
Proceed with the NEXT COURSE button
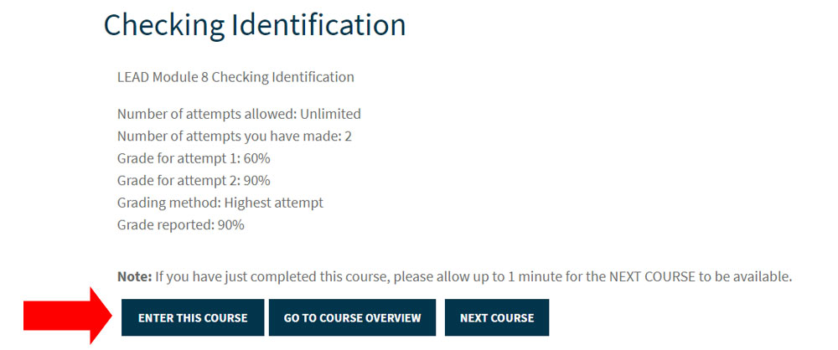(x=497, y=318)
